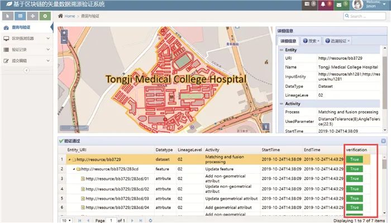
Task: Go to first page in pagination
Action: pyautogui.click(x=80, y=221)
